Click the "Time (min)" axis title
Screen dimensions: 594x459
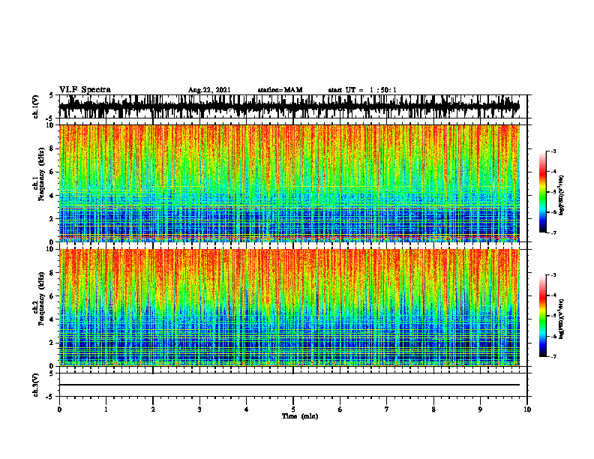(300, 416)
